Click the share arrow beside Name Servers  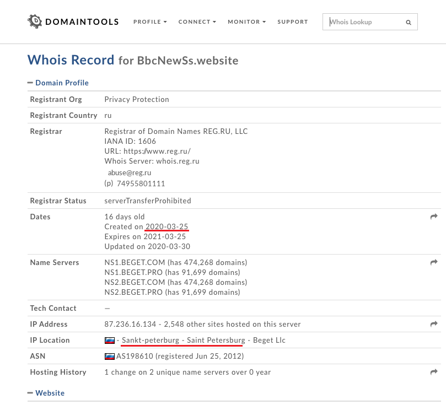point(433,262)
